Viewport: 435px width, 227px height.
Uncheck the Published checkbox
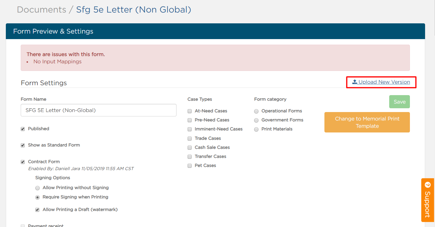[x=23, y=129]
